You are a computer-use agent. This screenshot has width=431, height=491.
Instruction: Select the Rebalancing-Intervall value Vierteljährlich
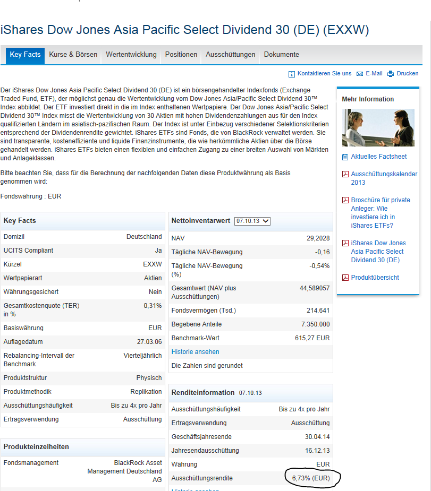click(x=142, y=356)
